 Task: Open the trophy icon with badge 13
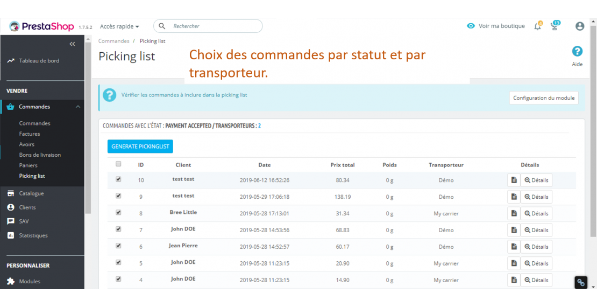(x=555, y=25)
